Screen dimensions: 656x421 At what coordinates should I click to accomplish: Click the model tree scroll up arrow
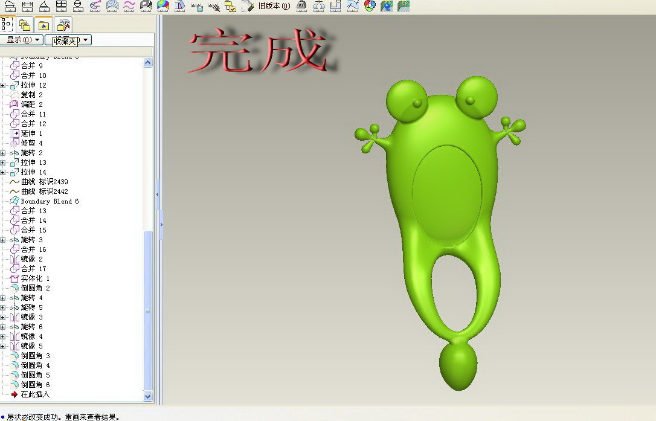pos(147,63)
